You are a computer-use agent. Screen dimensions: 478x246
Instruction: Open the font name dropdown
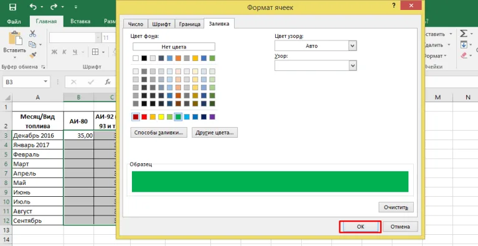pos(98,38)
